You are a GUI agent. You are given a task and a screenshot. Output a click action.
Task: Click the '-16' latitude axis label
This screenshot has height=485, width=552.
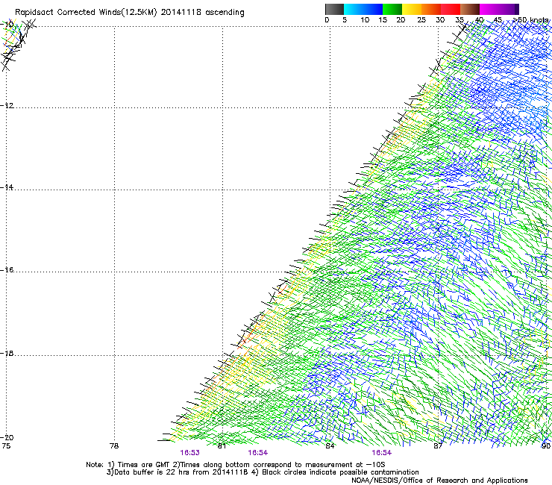[7, 270]
